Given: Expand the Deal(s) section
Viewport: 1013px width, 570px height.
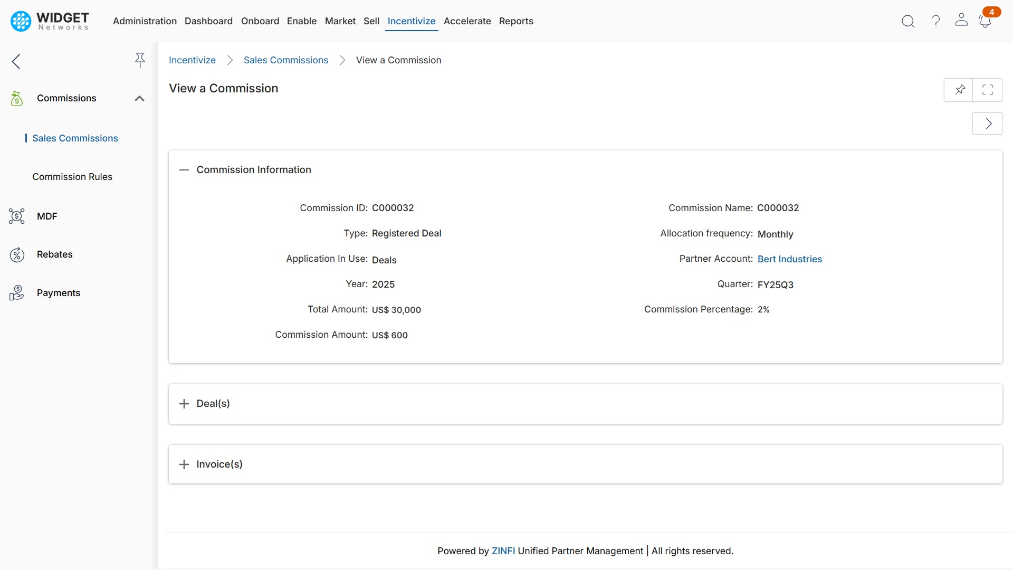Looking at the screenshot, I should [184, 404].
